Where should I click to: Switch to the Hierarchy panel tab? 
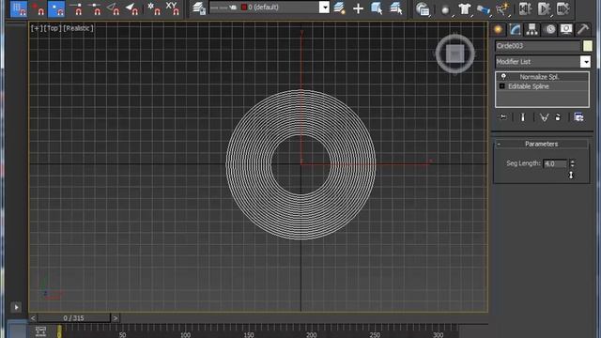tap(532, 29)
